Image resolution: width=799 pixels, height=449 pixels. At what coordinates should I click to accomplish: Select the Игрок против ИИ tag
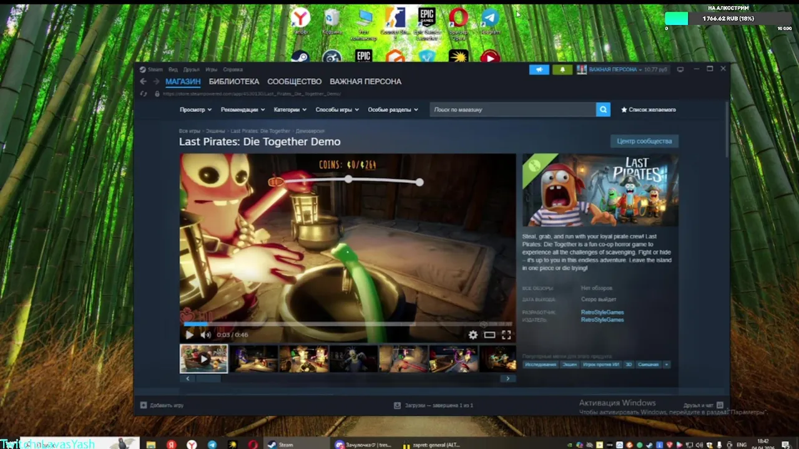tap(601, 364)
